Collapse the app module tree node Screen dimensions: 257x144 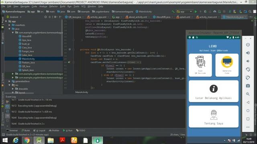pos(6,21)
